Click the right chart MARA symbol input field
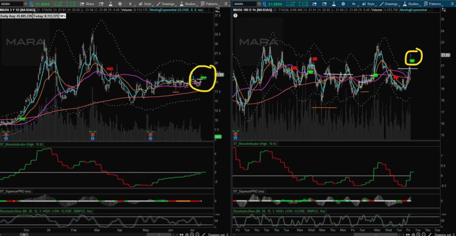 [245, 4]
